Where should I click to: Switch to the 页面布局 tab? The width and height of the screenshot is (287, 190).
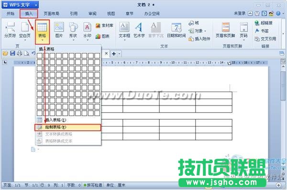tap(52, 13)
